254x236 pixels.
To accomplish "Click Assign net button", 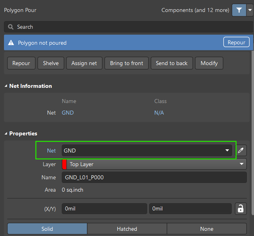I will (x=84, y=63).
